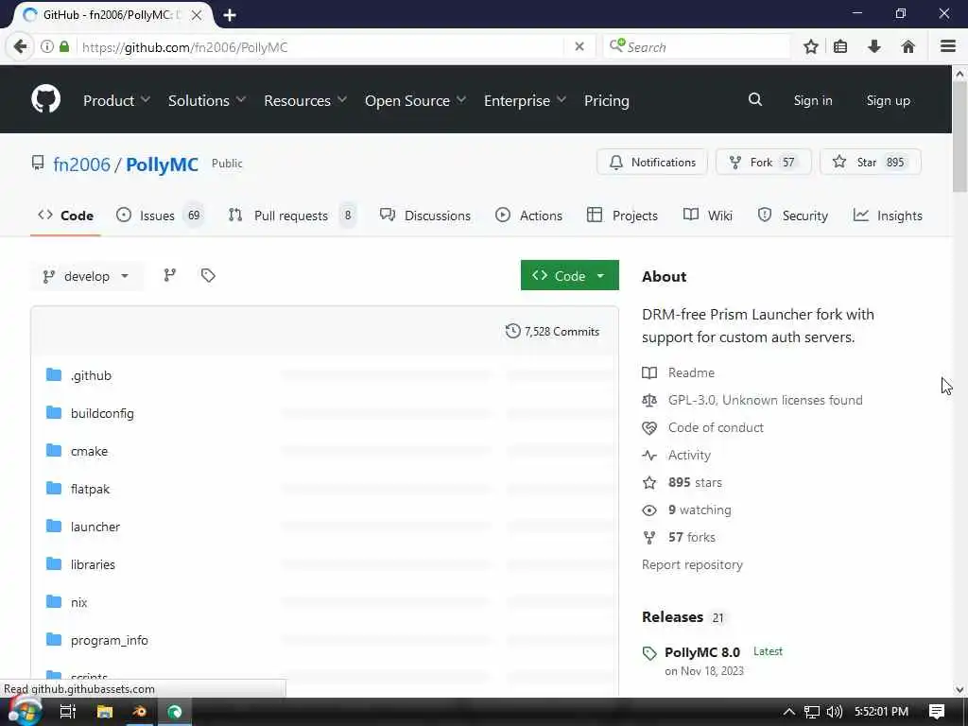Viewport: 968px width, 726px height.
Task: Switch to the Issues tab
Action: (160, 216)
